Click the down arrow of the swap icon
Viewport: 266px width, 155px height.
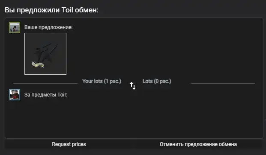(x=134, y=87)
